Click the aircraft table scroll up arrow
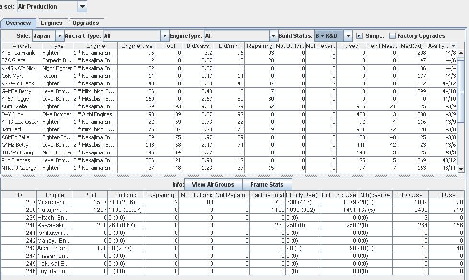Viewport: 469px width, 280px height. coord(461,53)
